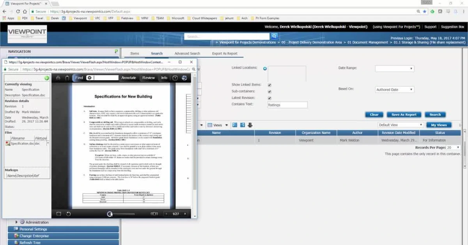
Task: Click the green navigation pin icon
Action: (116, 51)
